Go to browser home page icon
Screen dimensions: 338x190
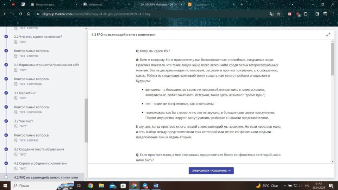29,14
